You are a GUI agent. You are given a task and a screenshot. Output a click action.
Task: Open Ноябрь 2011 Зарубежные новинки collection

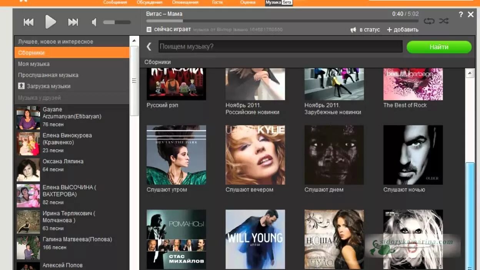334,84
